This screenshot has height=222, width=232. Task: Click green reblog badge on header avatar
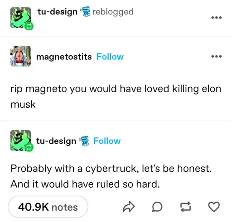point(29,26)
